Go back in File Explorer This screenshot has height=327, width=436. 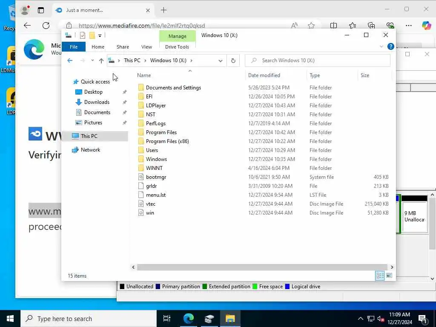(x=70, y=60)
